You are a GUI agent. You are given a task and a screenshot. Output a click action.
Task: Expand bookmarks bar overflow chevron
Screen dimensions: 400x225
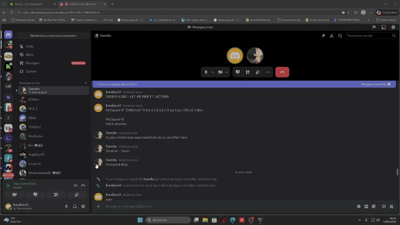369,20
